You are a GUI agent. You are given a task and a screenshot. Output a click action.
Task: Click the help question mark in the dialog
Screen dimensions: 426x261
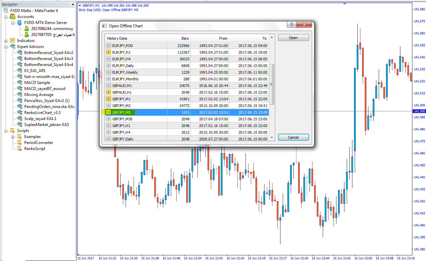click(x=291, y=25)
